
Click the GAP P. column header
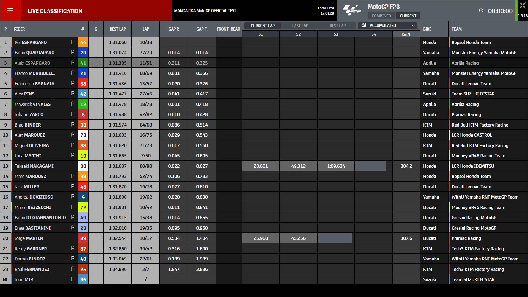tap(174, 29)
